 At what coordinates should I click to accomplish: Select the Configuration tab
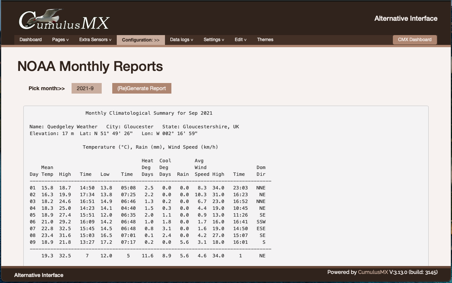(140, 40)
